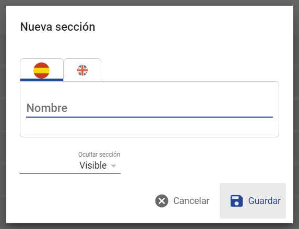Click the blue floppy disk save icon
This screenshot has height=229, width=299.
(236, 201)
